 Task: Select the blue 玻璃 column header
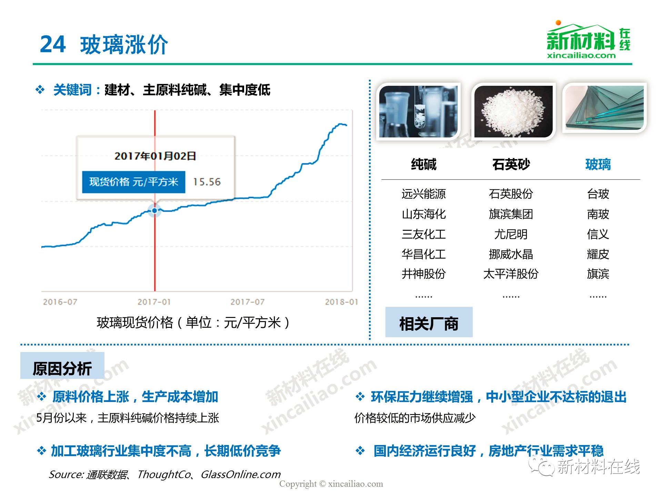[598, 164]
